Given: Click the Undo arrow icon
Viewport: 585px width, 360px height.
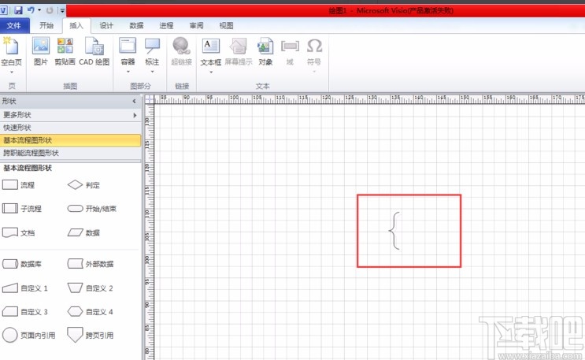Looking at the screenshot, I should [31, 10].
